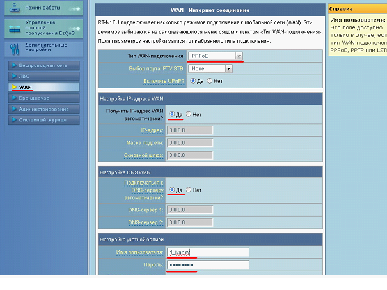Open Дополнительные настройки section
Image resolution: width=387 pixels, height=290 pixels.
pyautogui.click(x=43, y=49)
